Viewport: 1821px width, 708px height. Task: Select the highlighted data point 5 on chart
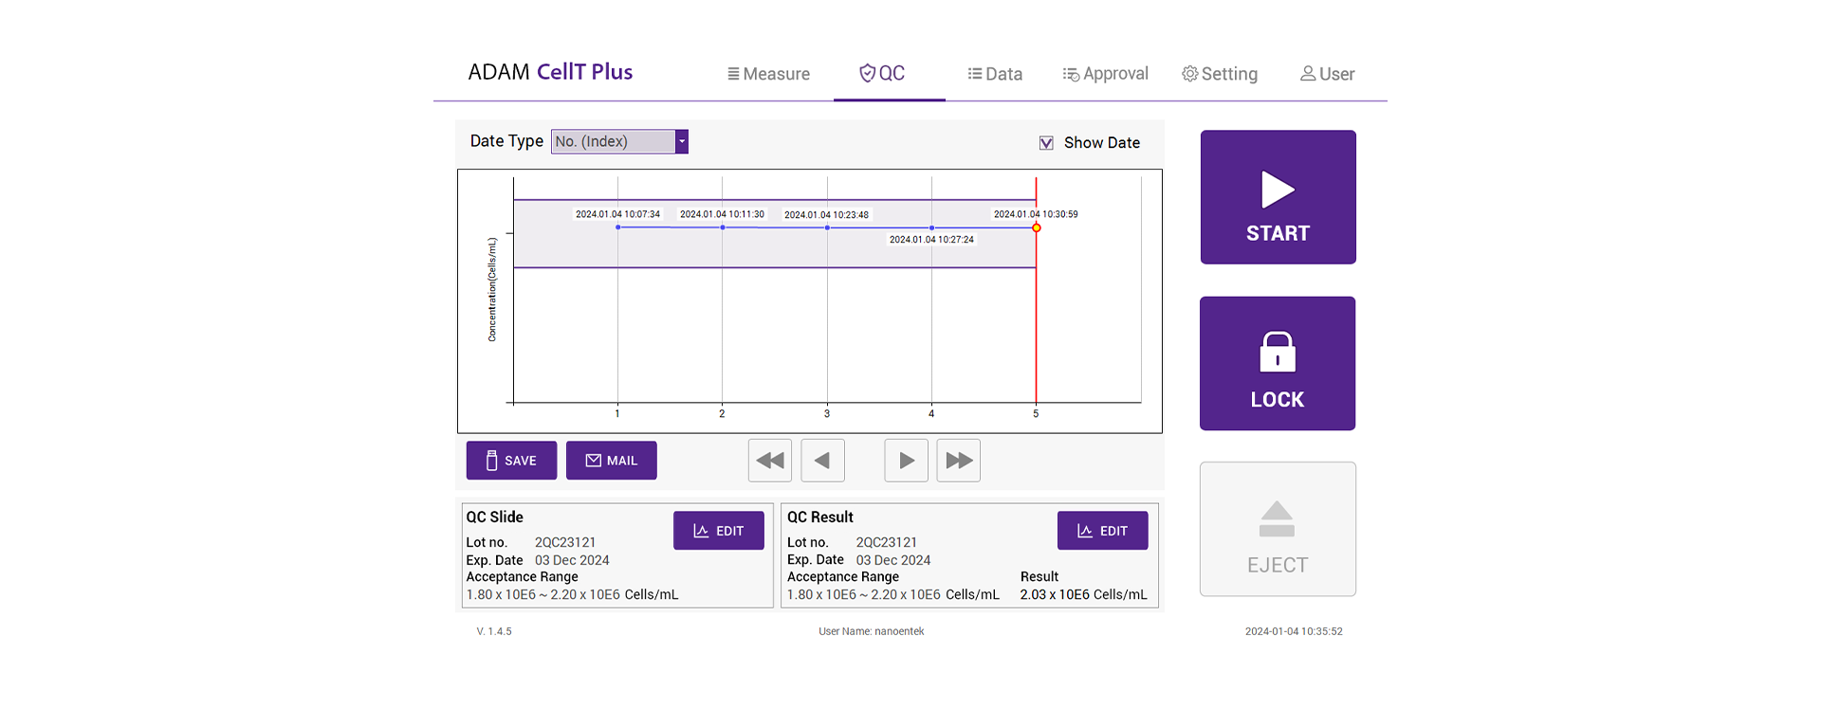click(1036, 227)
